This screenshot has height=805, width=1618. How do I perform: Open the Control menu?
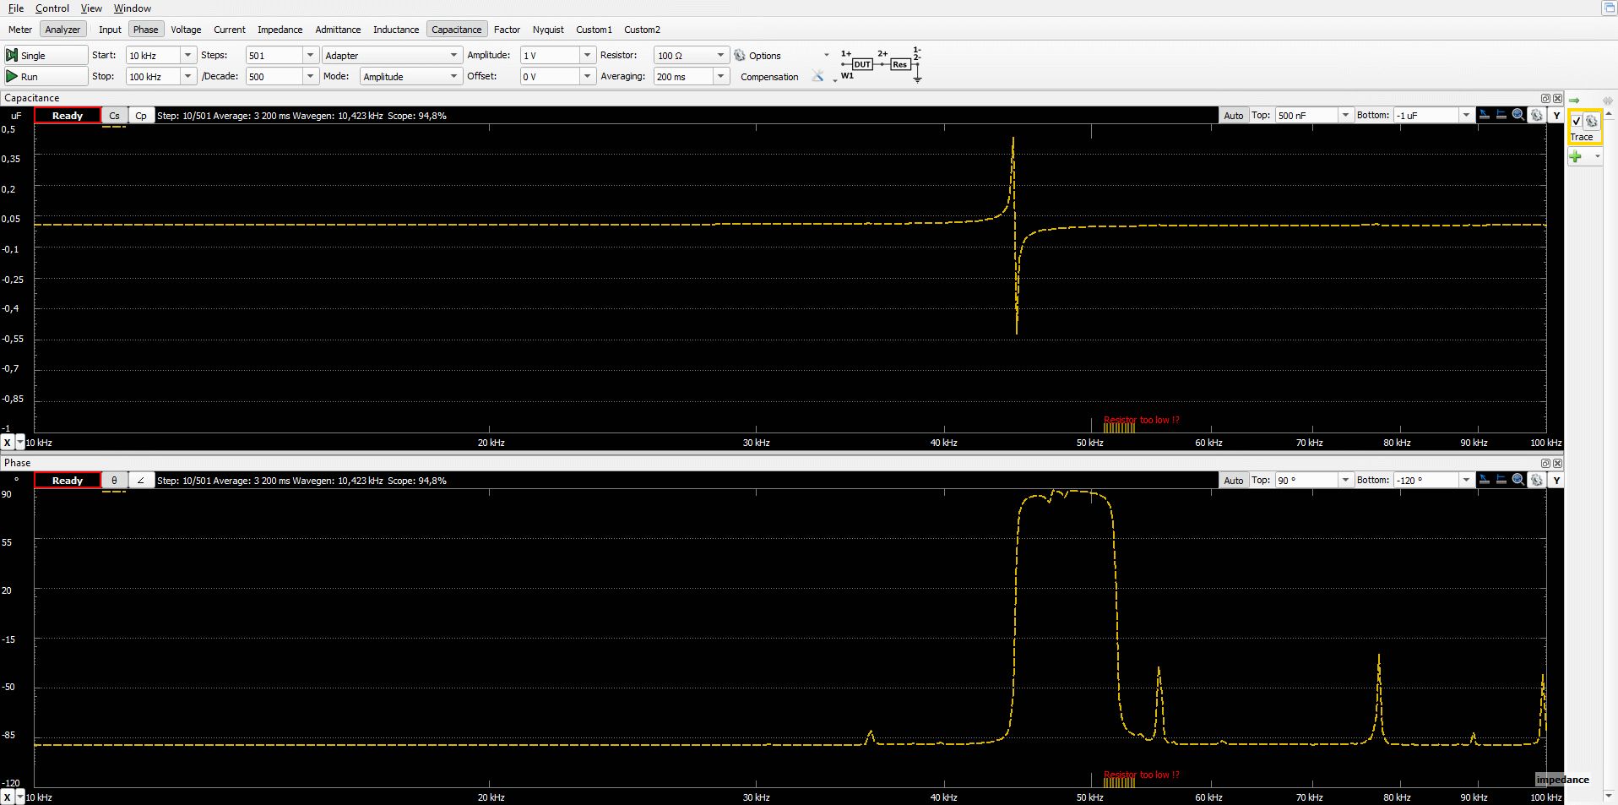52,8
